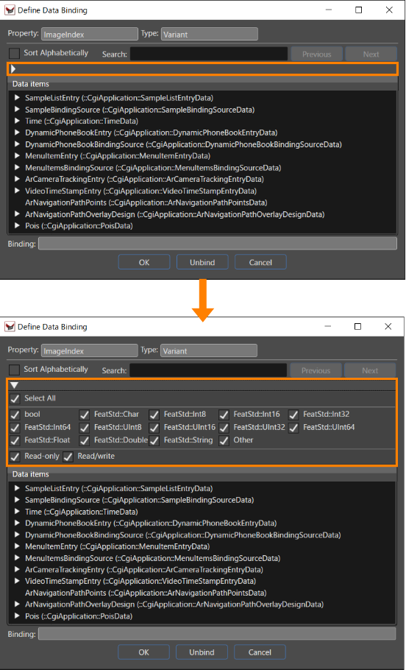The image size is (406, 670).
Task: Click app logo icon in upper title bar
Action: (10, 10)
